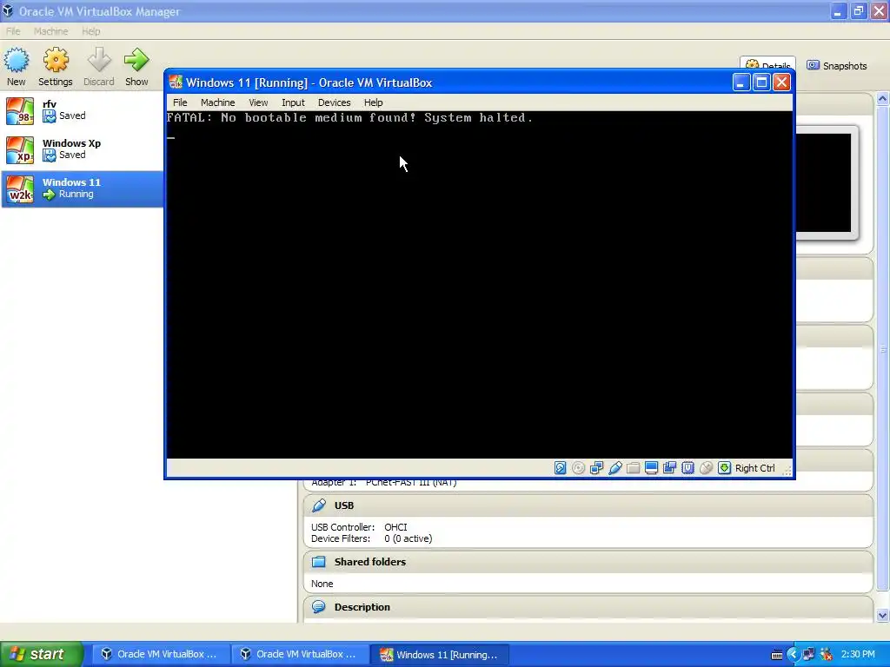890x667 pixels.
Task: Click the video capture status icon
Action: 670,468
